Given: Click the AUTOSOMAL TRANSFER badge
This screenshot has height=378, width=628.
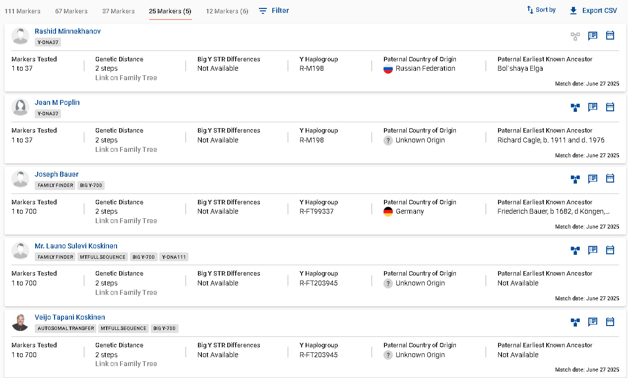Looking at the screenshot, I should pos(65,329).
